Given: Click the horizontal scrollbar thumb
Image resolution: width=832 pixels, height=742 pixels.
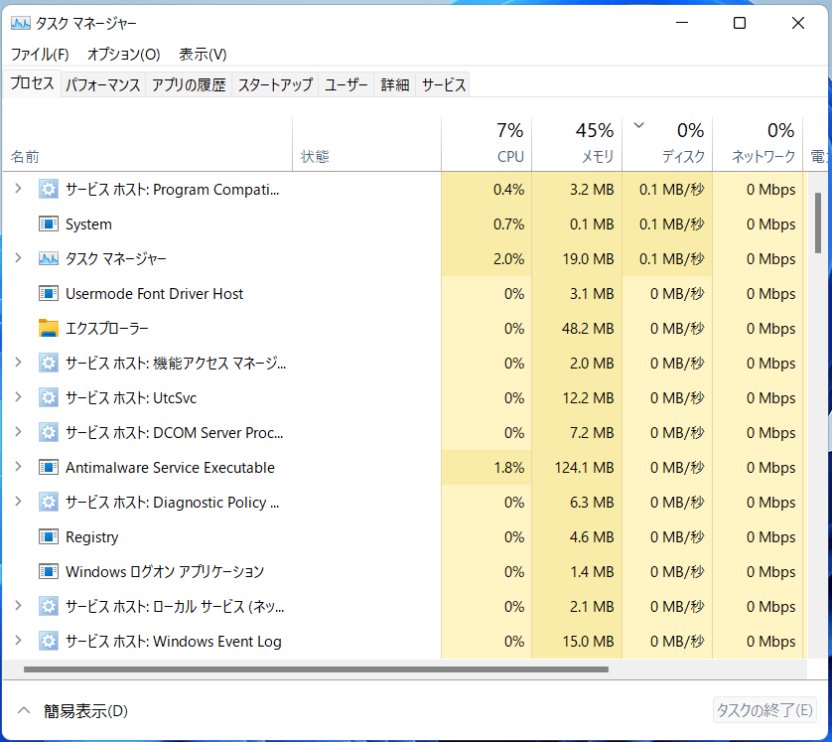Looking at the screenshot, I should [x=317, y=669].
